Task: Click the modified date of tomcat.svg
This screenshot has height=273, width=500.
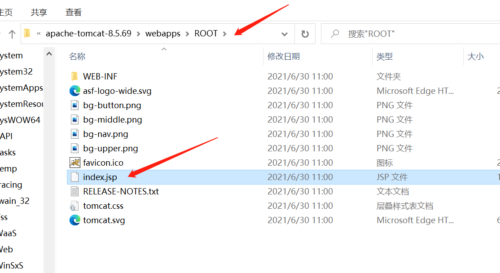Action: click(300, 220)
